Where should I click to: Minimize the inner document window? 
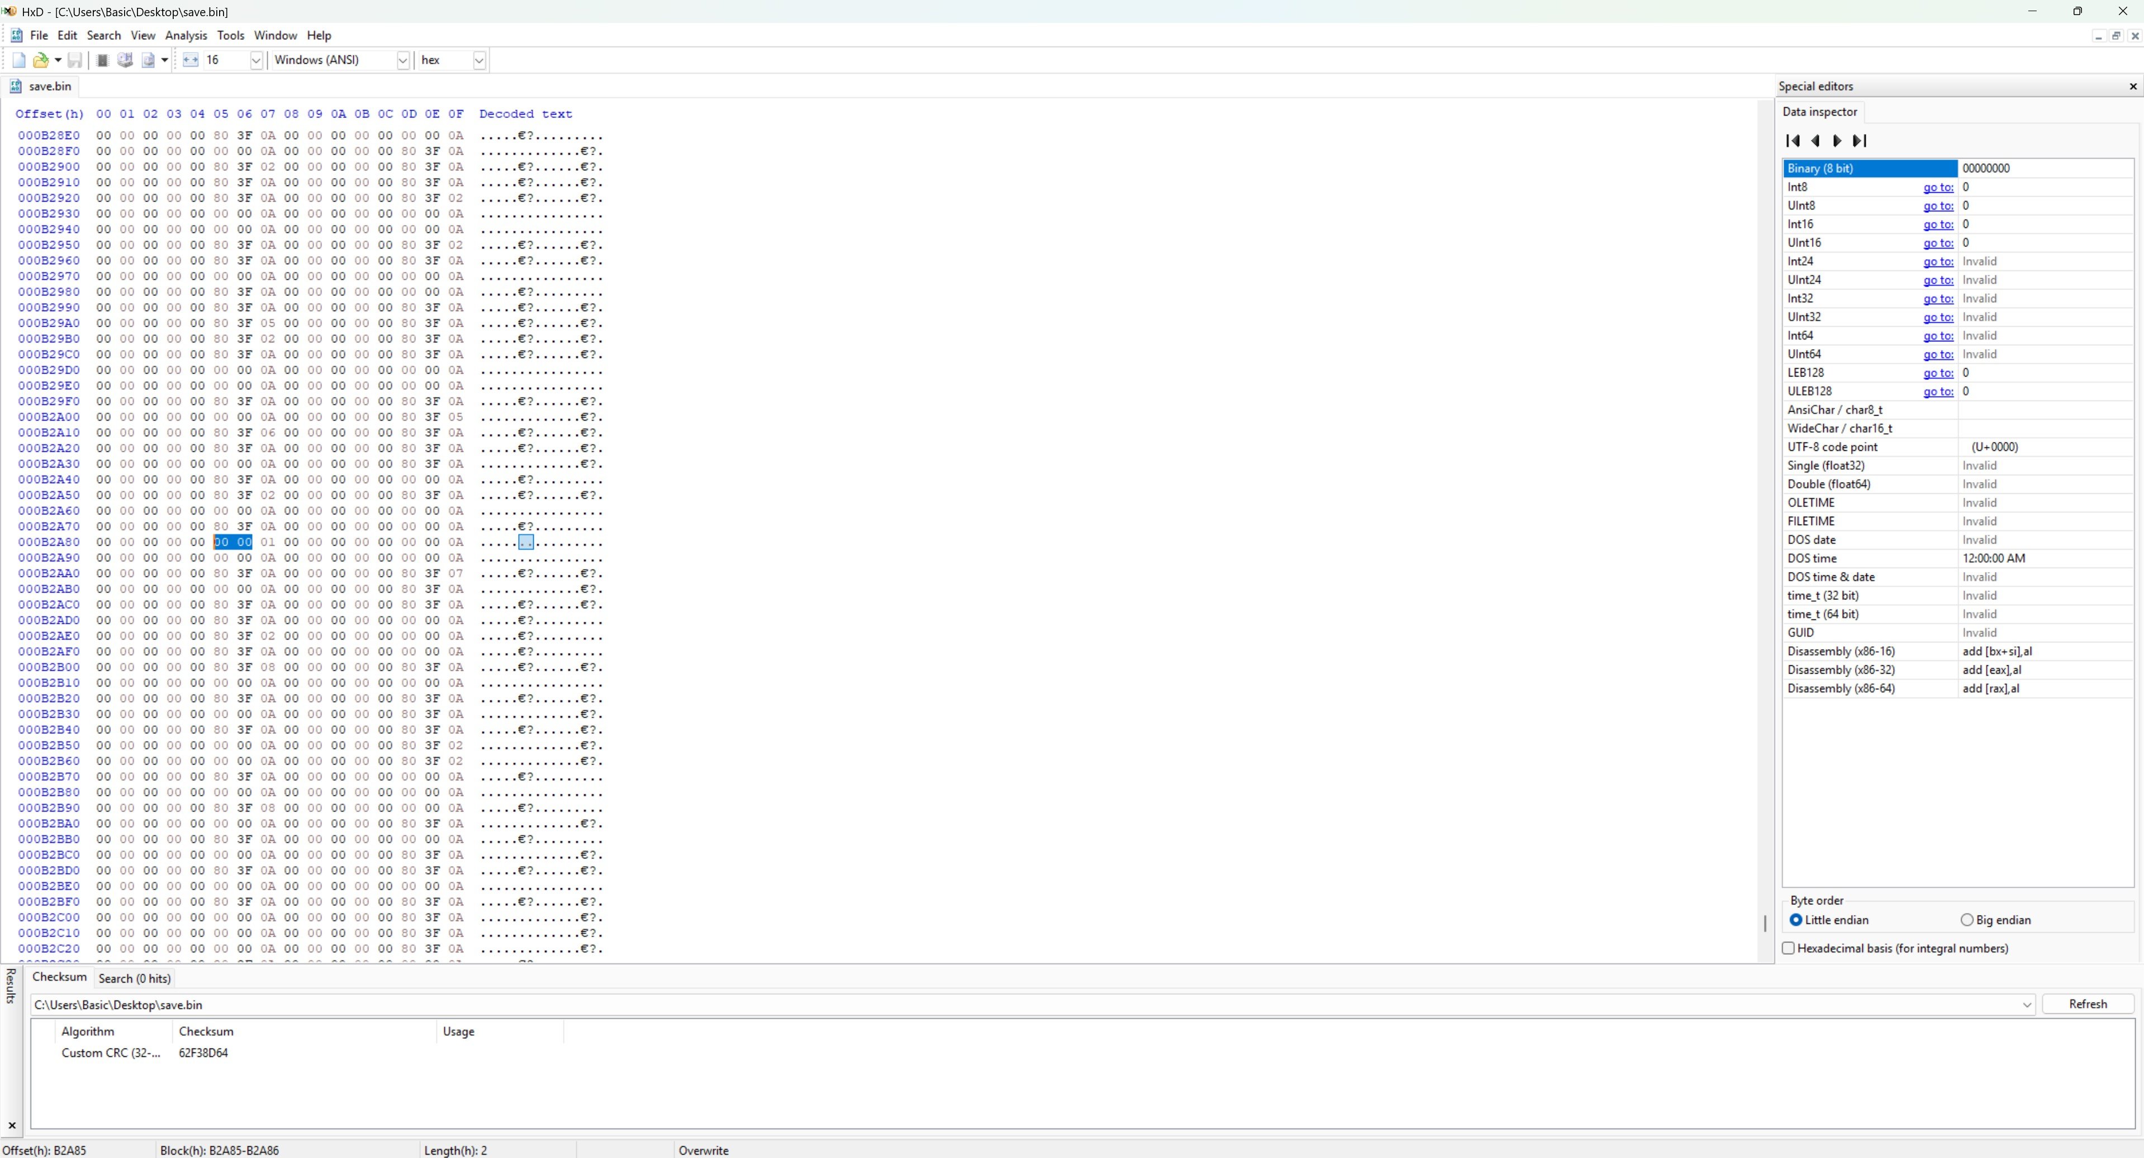pyautogui.click(x=2098, y=36)
